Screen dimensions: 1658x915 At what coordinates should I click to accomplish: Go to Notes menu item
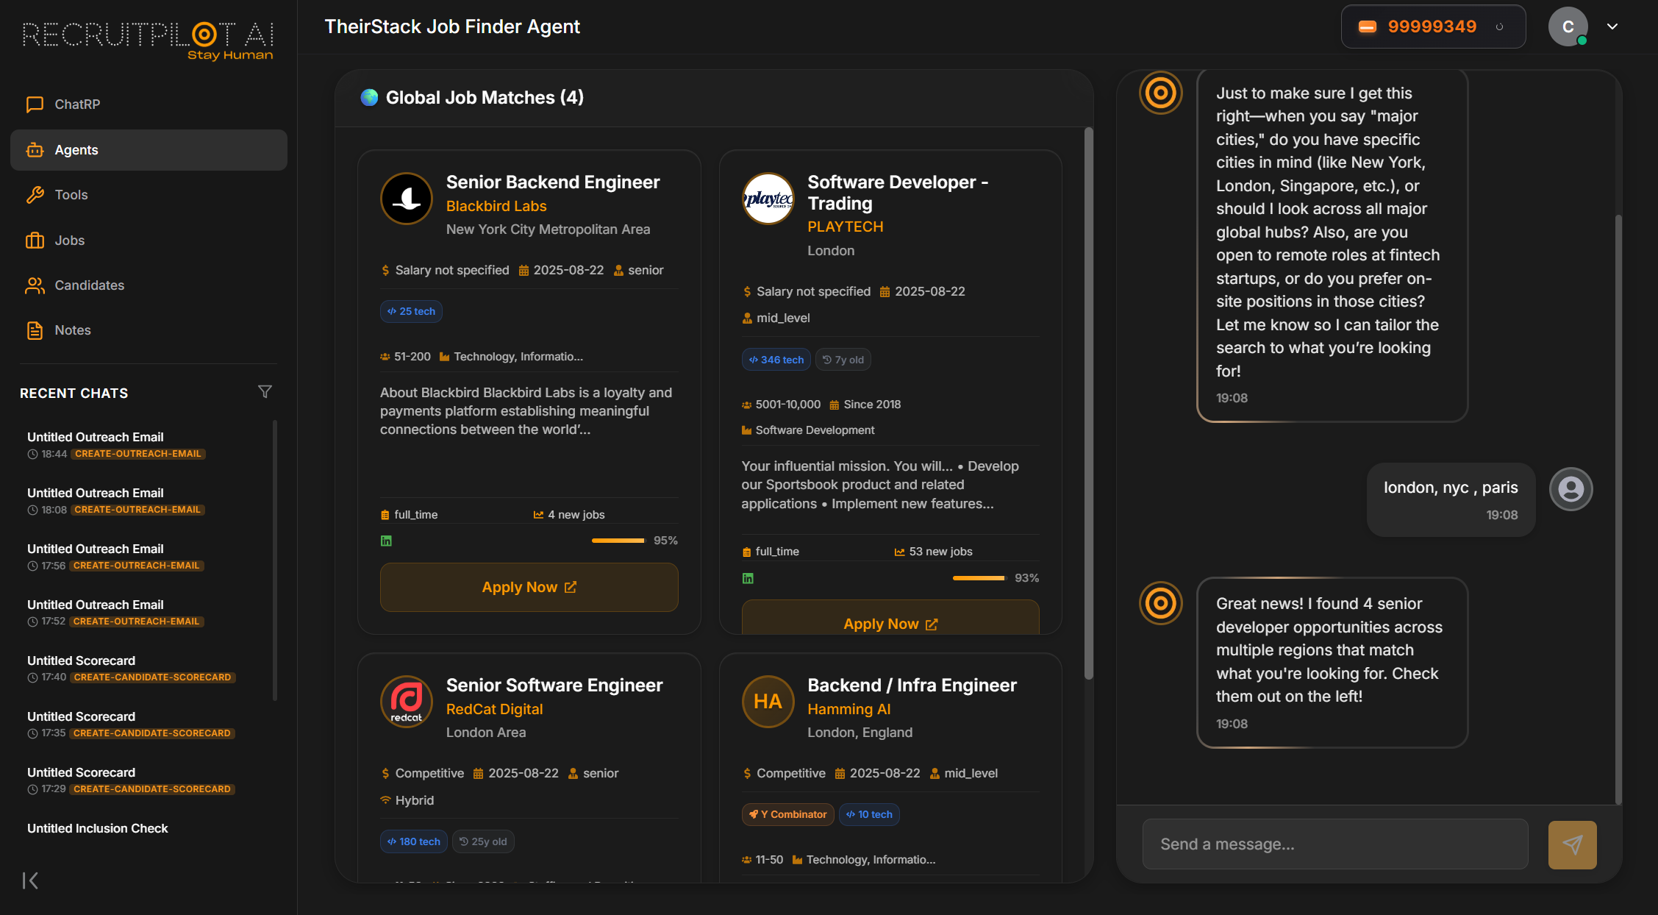(x=149, y=330)
